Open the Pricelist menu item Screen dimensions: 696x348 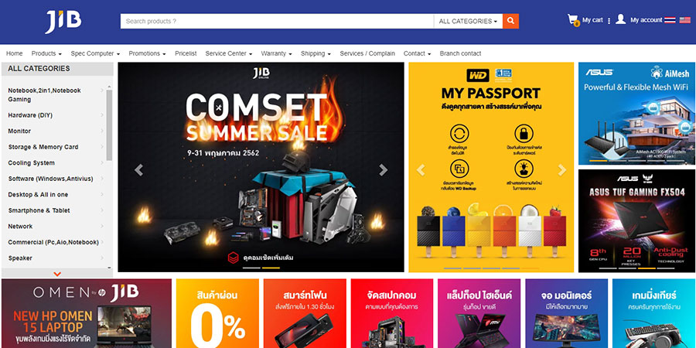(186, 53)
